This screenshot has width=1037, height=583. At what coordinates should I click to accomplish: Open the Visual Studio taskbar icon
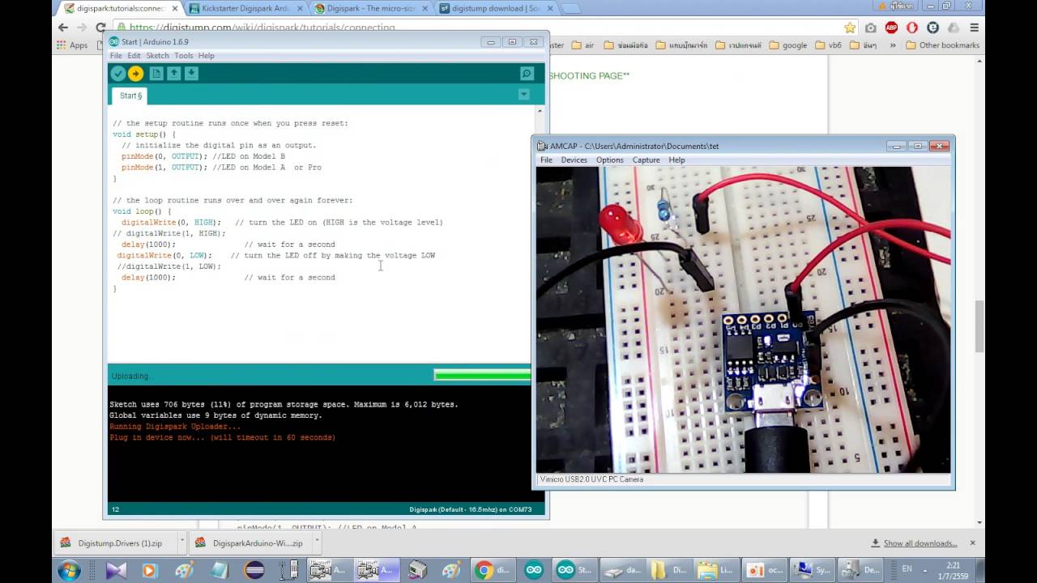116,570
